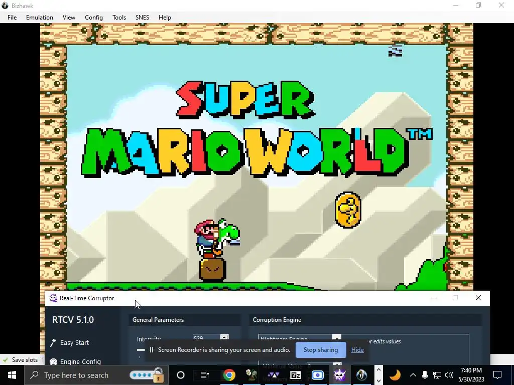The width and height of the screenshot is (514, 385).
Task: Click the password padlock icon in search box
Action: [x=158, y=375]
